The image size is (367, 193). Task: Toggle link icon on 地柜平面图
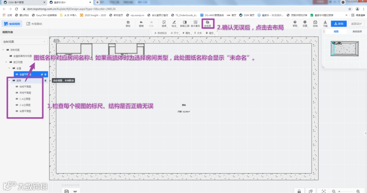tap(17, 87)
